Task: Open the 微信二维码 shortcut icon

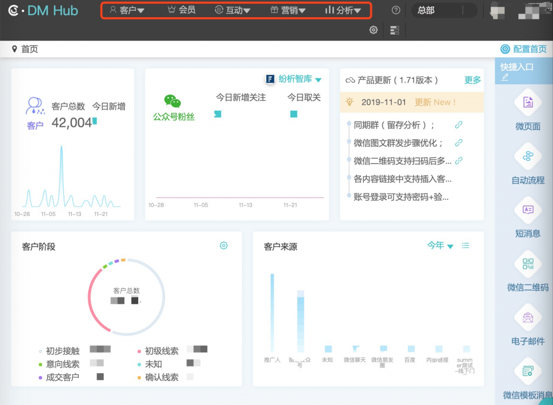Action: click(x=528, y=264)
